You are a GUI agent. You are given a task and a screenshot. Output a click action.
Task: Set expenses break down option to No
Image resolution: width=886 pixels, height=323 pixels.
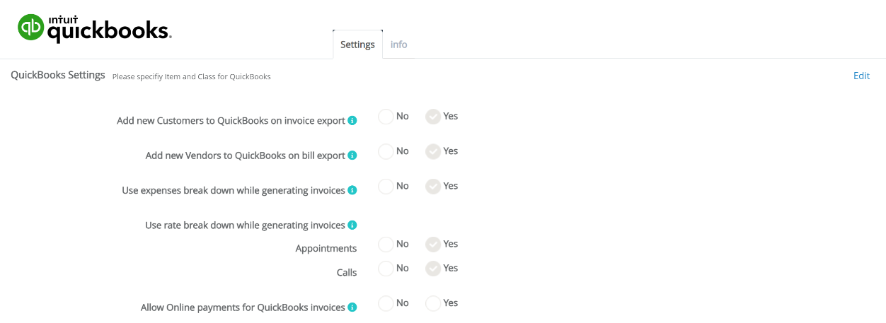[386, 187]
